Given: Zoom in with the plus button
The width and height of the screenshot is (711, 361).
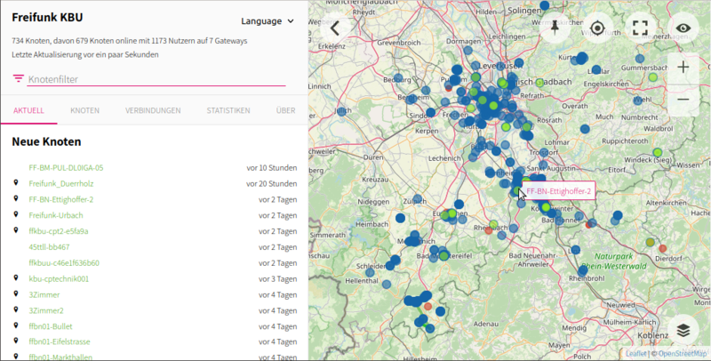Looking at the screenshot, I should coord(683,67).
